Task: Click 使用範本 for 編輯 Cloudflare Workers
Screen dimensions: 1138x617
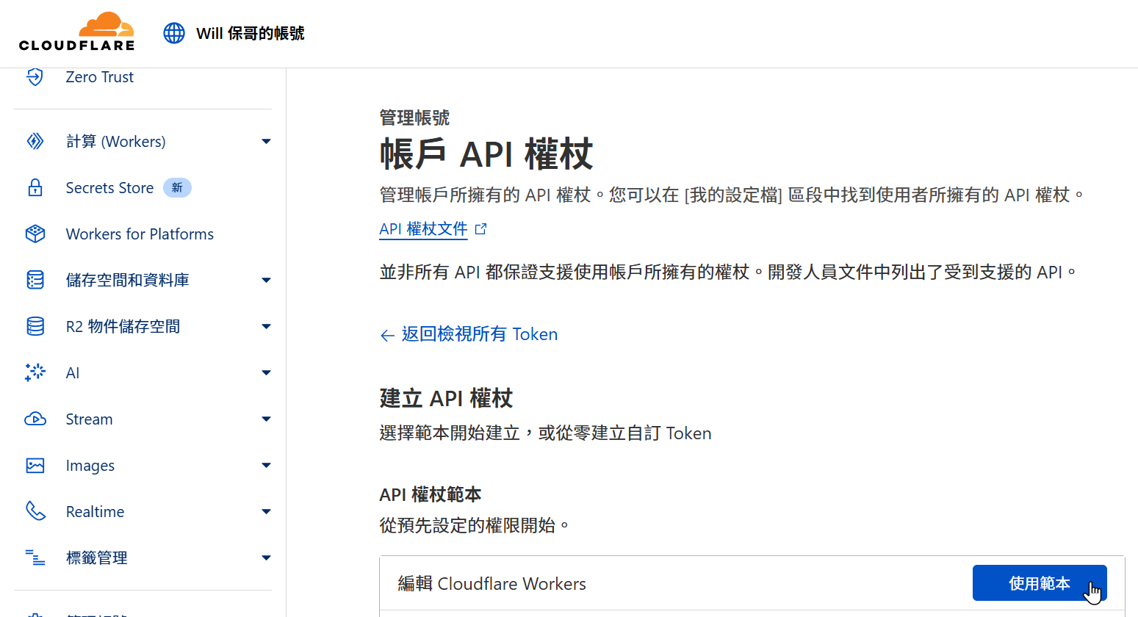Action: click(x=1040, y=583)
